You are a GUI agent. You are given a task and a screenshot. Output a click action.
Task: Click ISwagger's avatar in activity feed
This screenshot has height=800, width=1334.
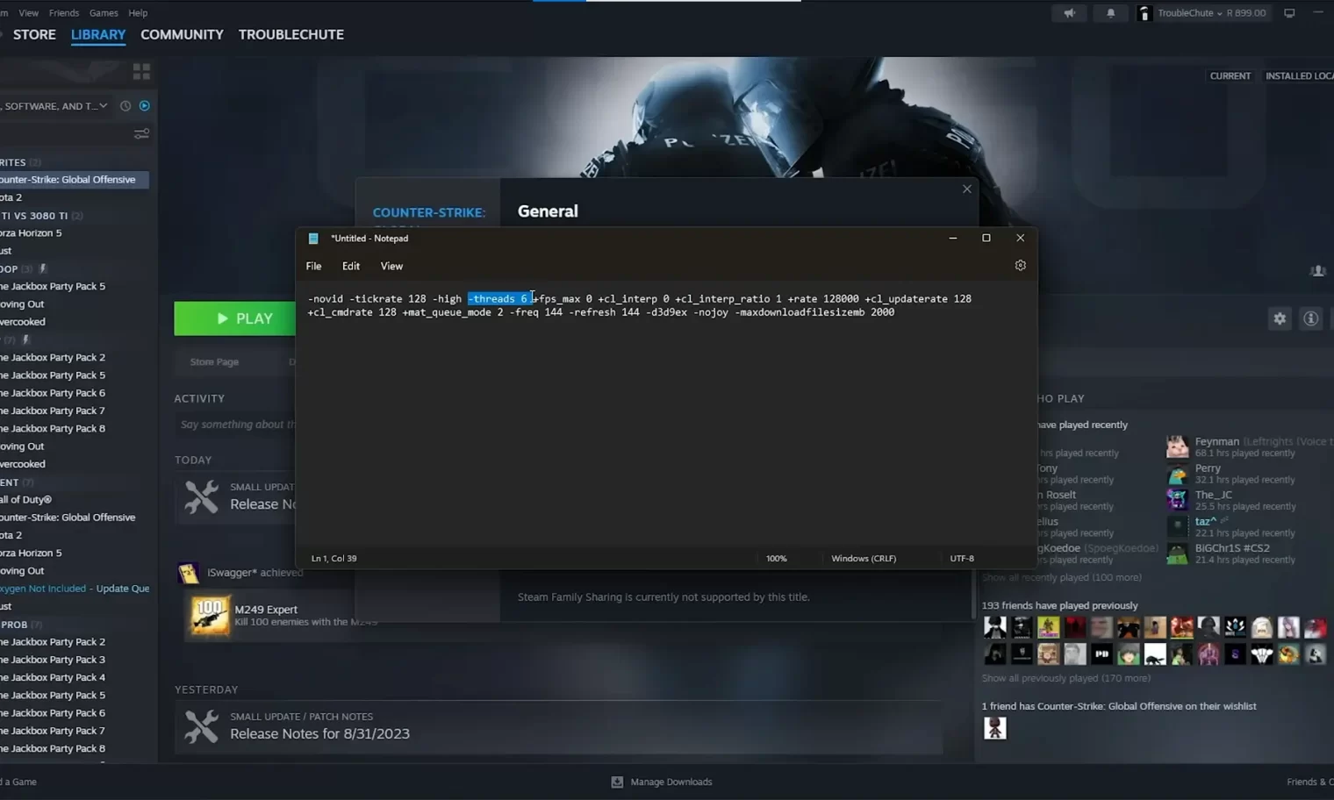(188, 573)
